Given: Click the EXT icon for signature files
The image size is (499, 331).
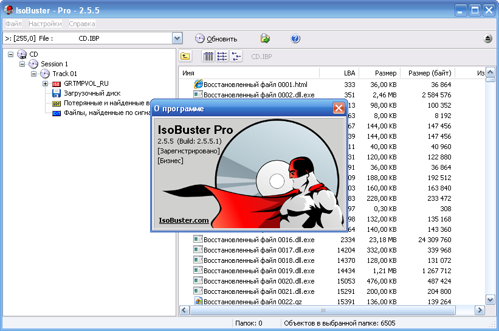Looking at the screenshot, I should tap(57, 113).
